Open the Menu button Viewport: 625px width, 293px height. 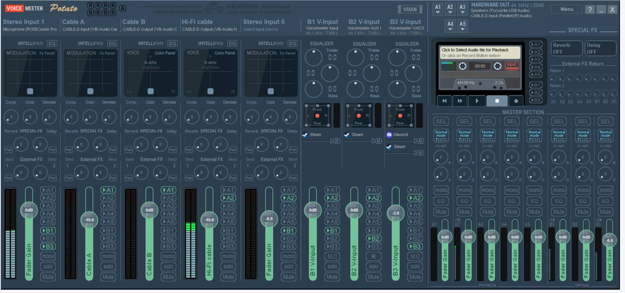[x=567, y=10]
